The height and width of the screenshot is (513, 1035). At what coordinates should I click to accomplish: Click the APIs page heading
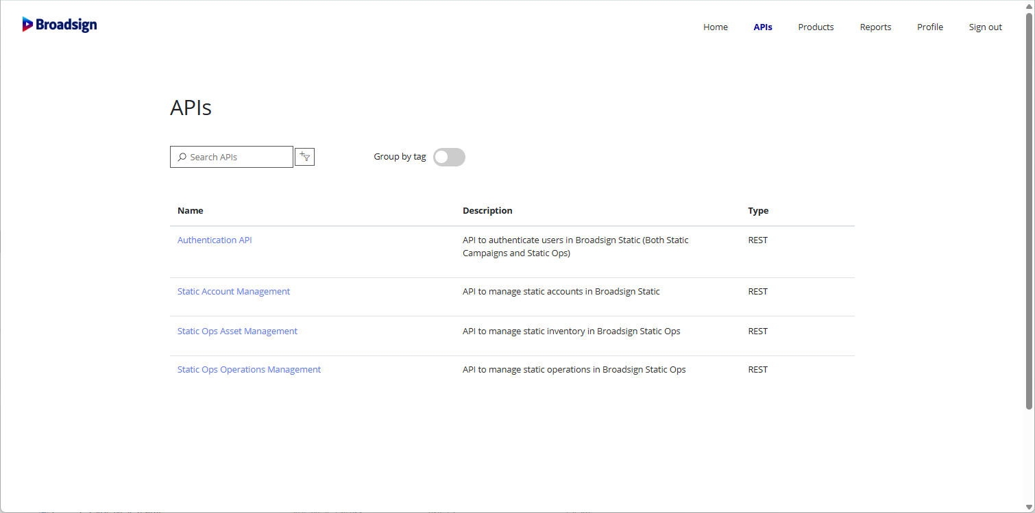point(191,108)
